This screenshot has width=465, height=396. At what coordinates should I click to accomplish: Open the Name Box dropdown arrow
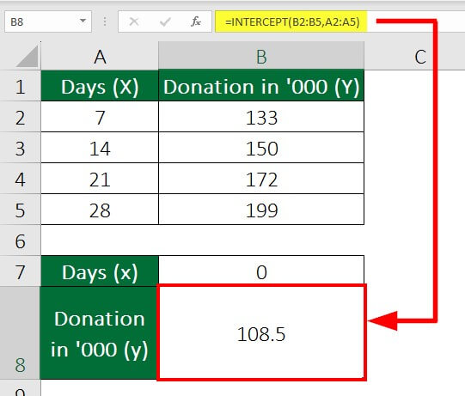(x=83, y=21)
